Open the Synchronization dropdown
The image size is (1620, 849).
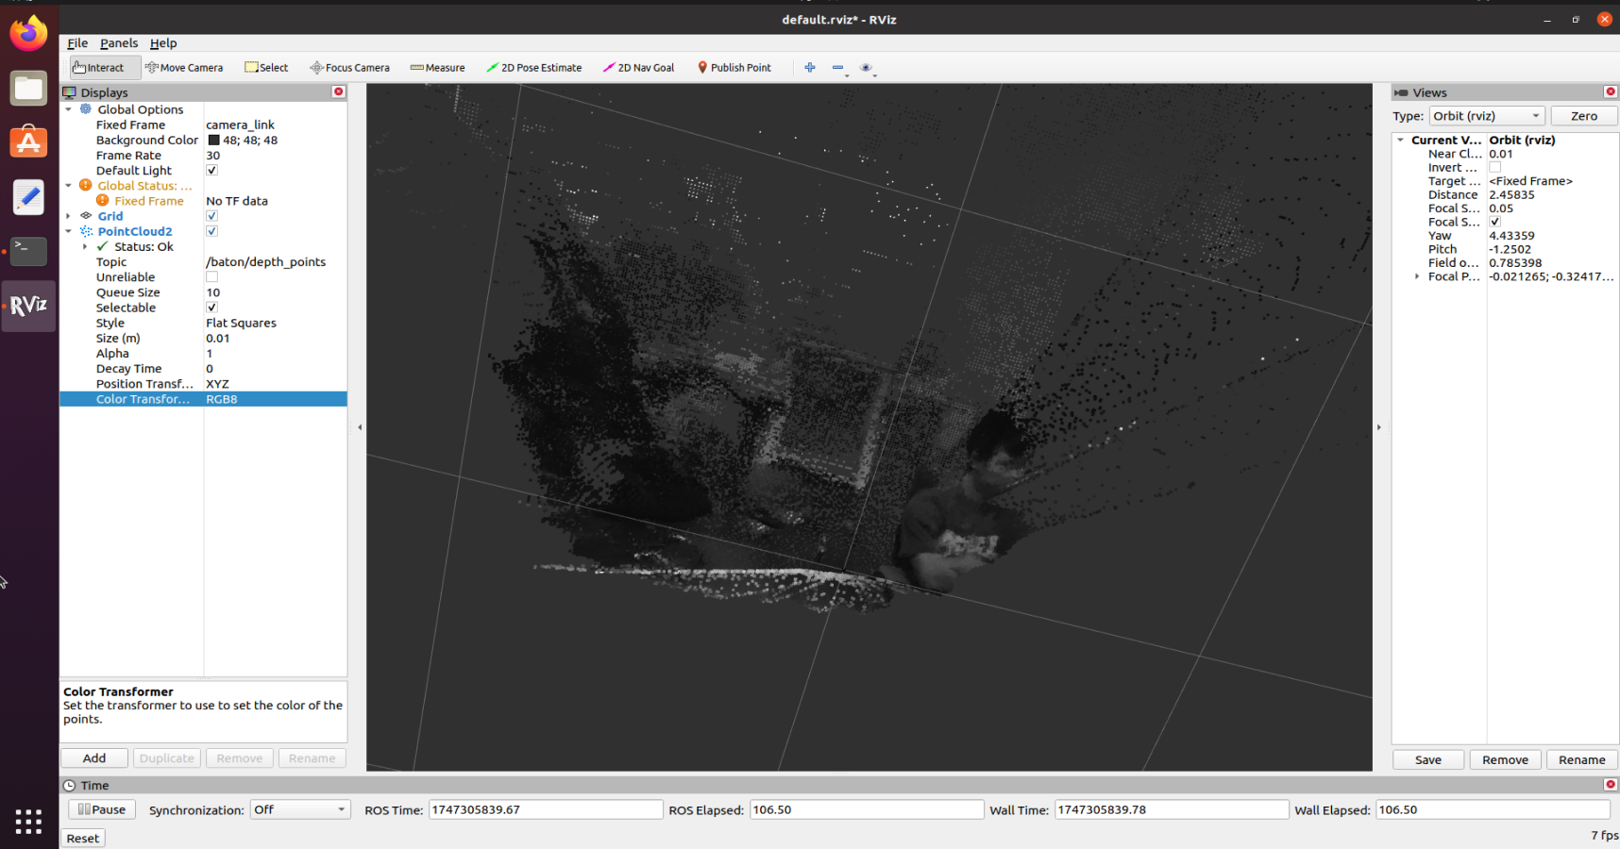point(300,809)
